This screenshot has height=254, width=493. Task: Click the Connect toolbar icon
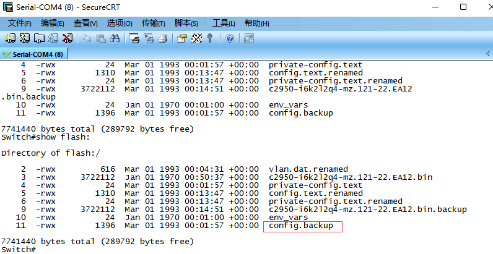[x=10, y=38]
